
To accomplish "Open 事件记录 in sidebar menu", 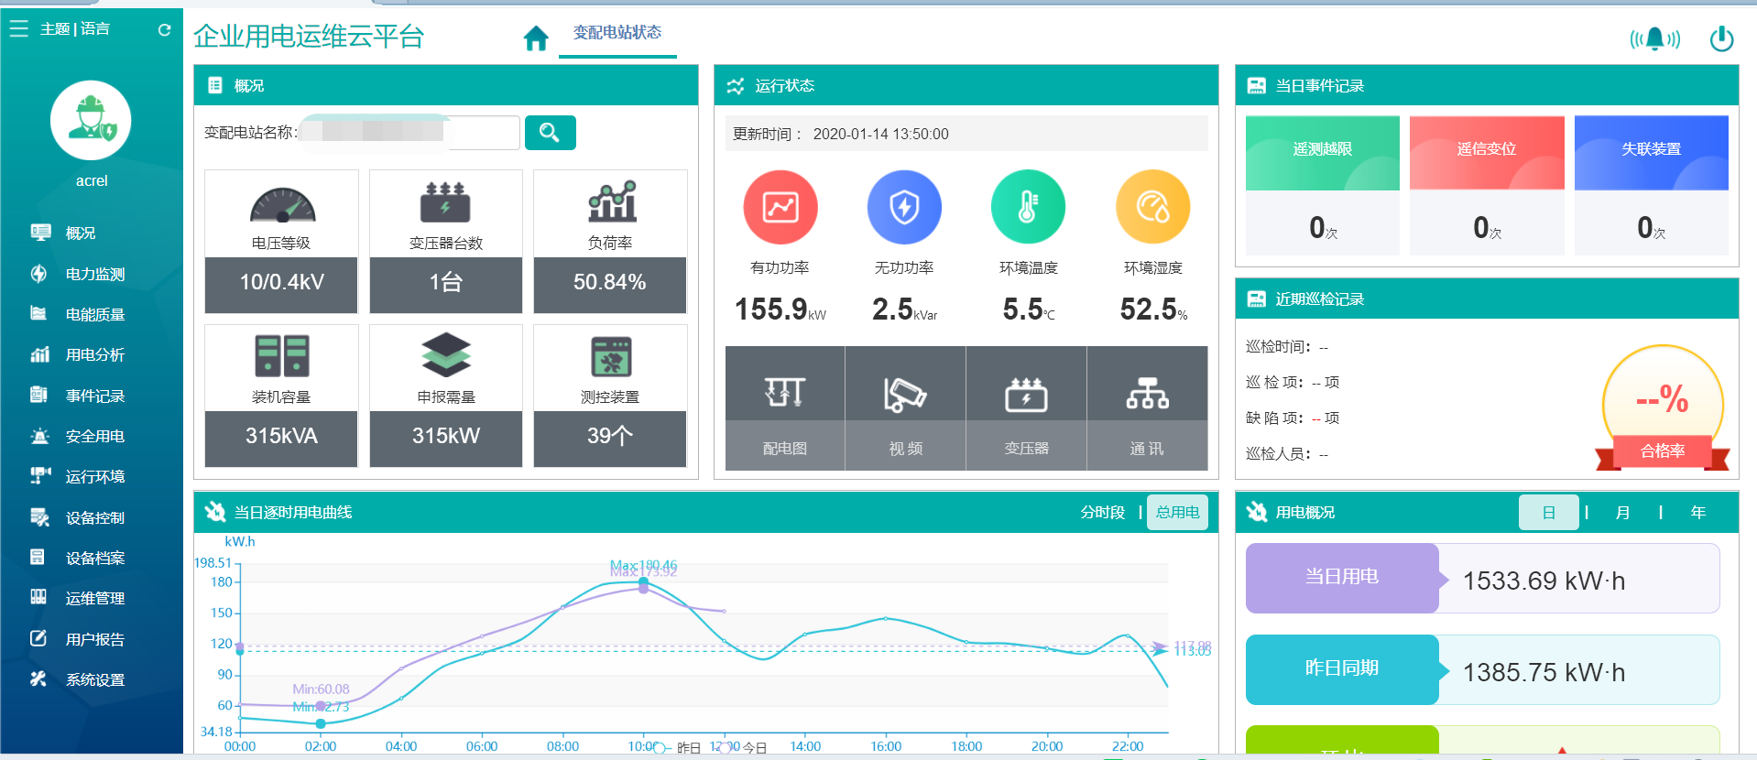I will pyautogui.click(x=94, y=396).
